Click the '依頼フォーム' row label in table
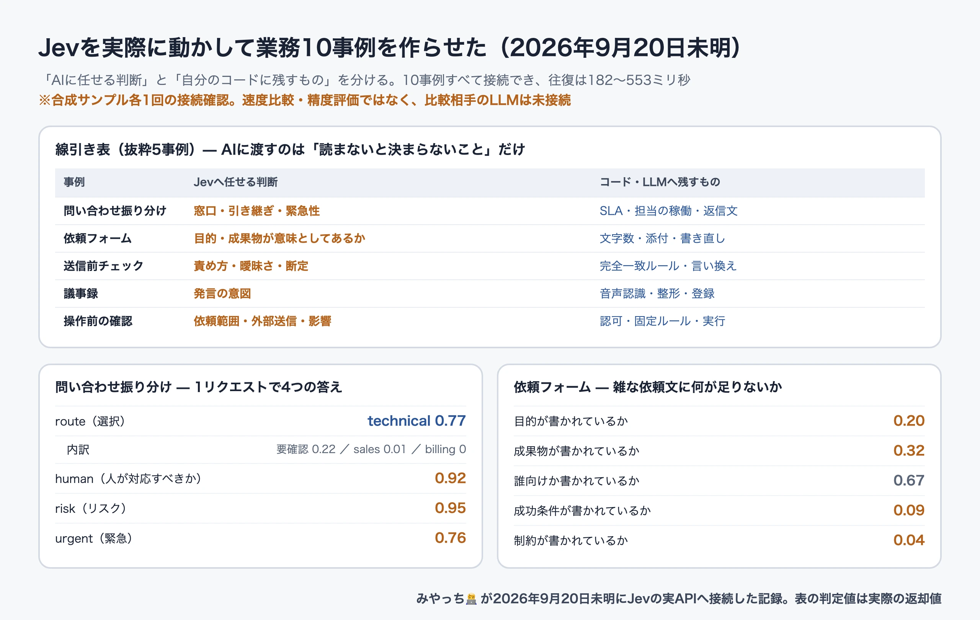Screen dimensions: 980x620 coord(98,238)
